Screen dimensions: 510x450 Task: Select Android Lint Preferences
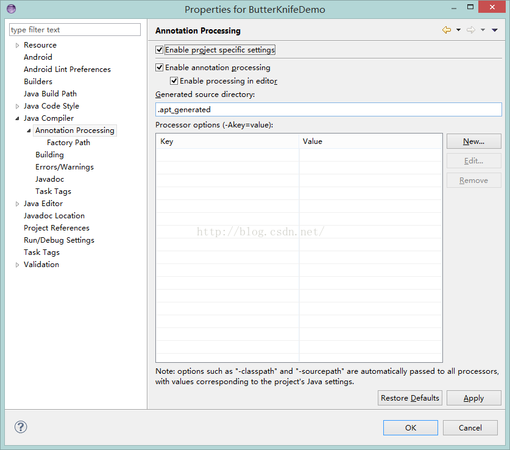pyautogui.click(x=67, y=70)
